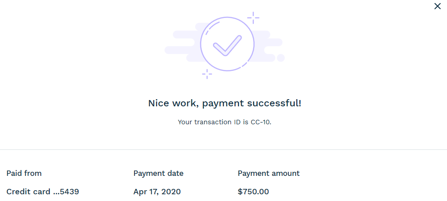Click the sparkle icon below the success circle
Screen dimensions: 447x201
click(207, 74)
